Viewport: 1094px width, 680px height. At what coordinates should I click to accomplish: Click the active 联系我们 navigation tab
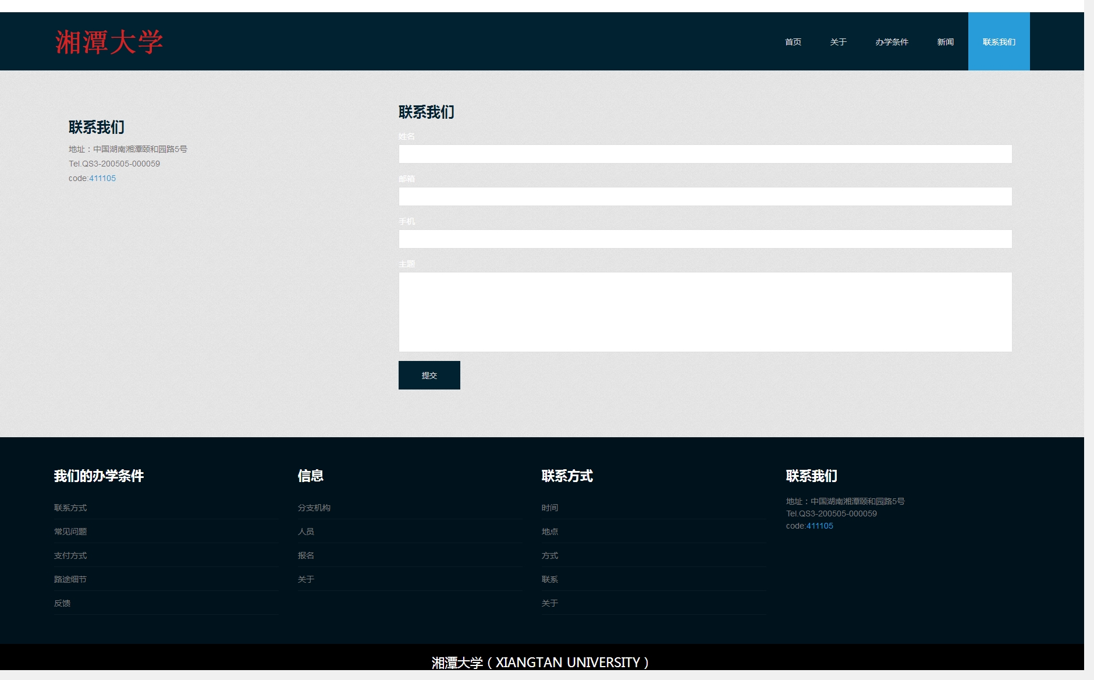pyautogui.click(x=999, y=42)
